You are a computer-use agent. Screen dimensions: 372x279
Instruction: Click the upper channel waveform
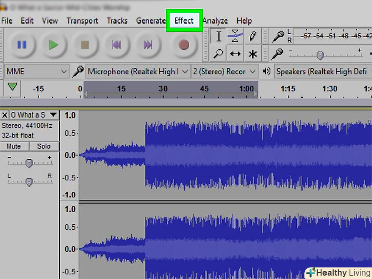[225, 155]
